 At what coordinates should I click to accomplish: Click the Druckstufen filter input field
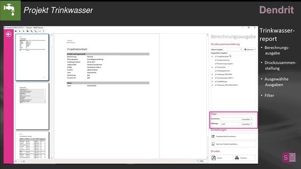230,119
